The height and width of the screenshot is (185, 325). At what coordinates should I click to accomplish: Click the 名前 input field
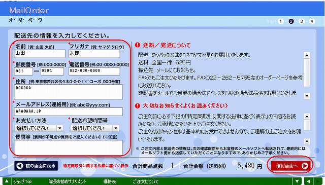tap(40, 54)
